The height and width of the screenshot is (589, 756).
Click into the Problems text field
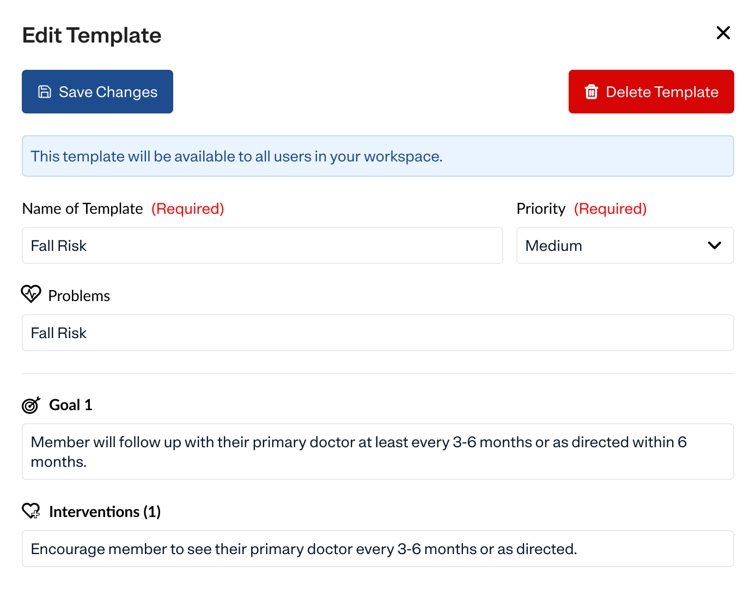(377, 333)
